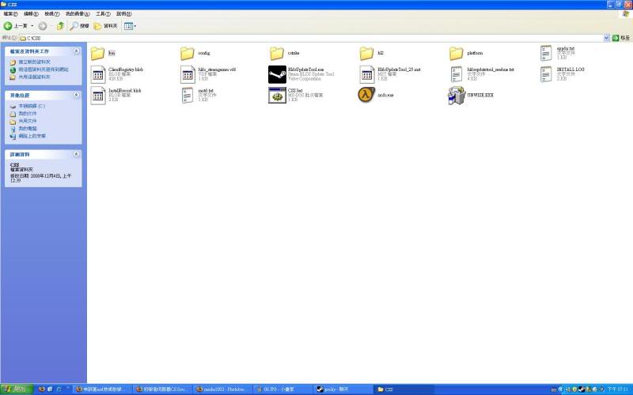
Task: Select the cstrike folder icon
Action: point(276,53)
